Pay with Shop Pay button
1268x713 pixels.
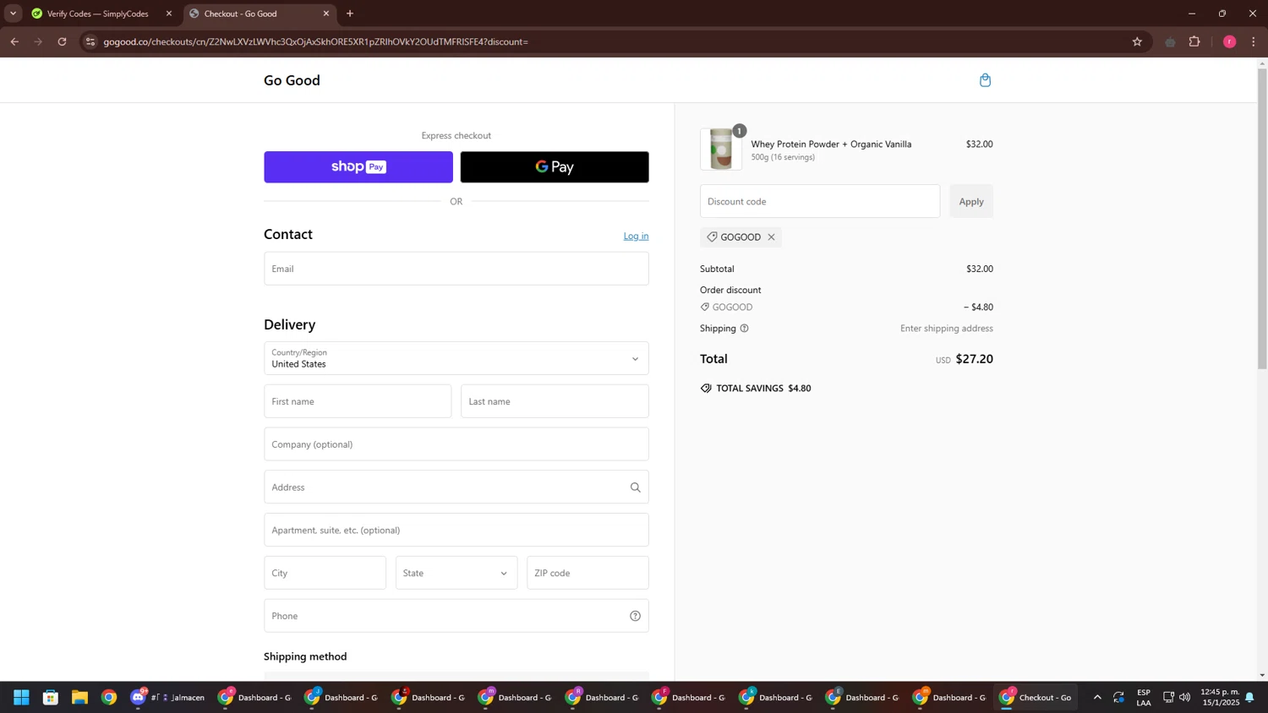click(358, 167)
